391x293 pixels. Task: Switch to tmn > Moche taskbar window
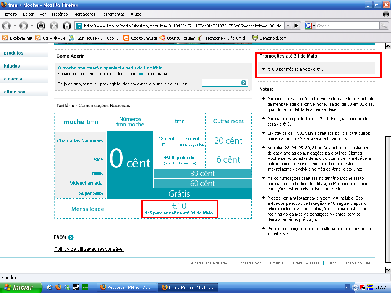click(188, 288)
